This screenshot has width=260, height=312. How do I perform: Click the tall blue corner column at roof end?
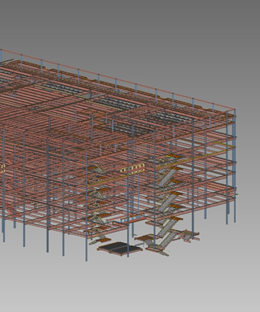coord(235,165)
